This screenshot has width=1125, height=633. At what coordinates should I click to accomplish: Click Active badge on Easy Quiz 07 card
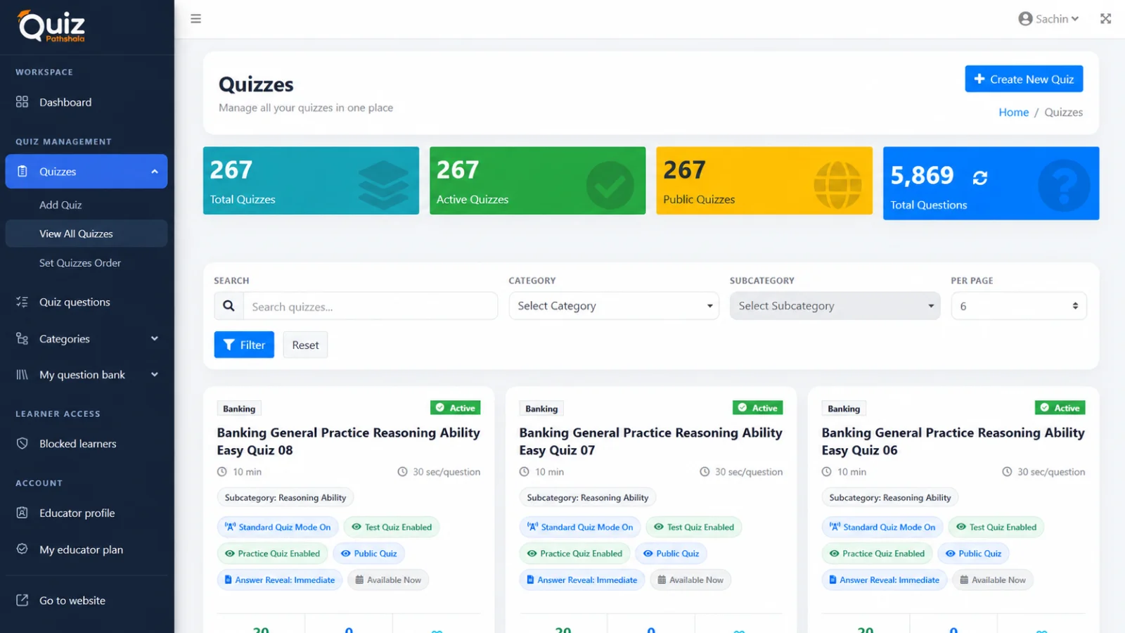pyautogui.click(x=758, y=408)
